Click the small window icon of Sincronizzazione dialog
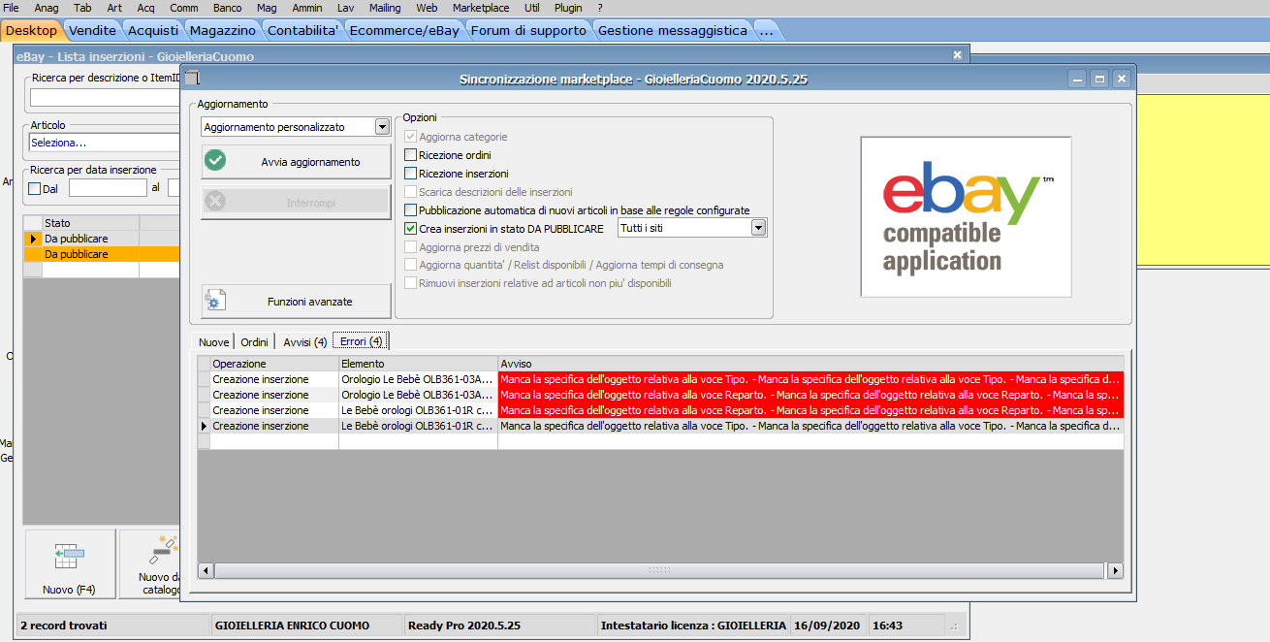 (192, 78)
